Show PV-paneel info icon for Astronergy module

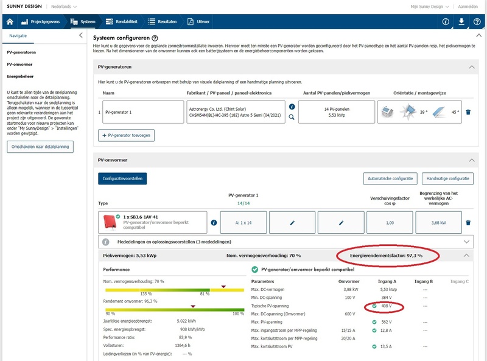pyautogui.click(x=292, y=107)
